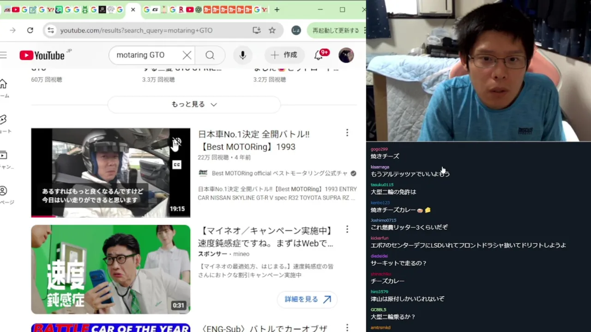The height and width of the screenshot is (332, 591).
Task: Open options menu for the マイネオ ad
Action: coord(347,229)
